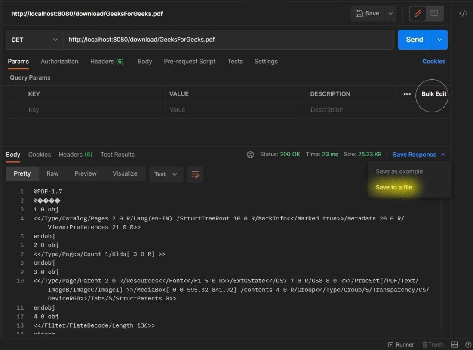Click the request title at top
Viewport: 473px width, 350px height.
pyautogui.click(x=87, y=14)
